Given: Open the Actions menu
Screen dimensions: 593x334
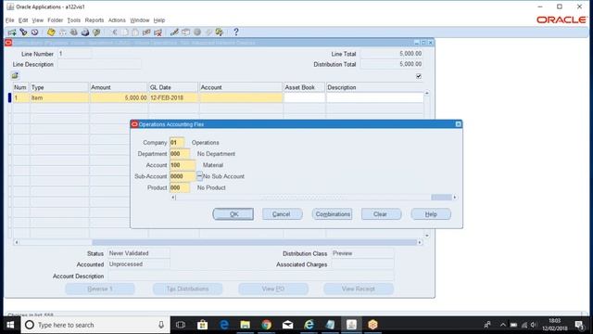Looking at the screenshot, I should click(x=117, y=20).
